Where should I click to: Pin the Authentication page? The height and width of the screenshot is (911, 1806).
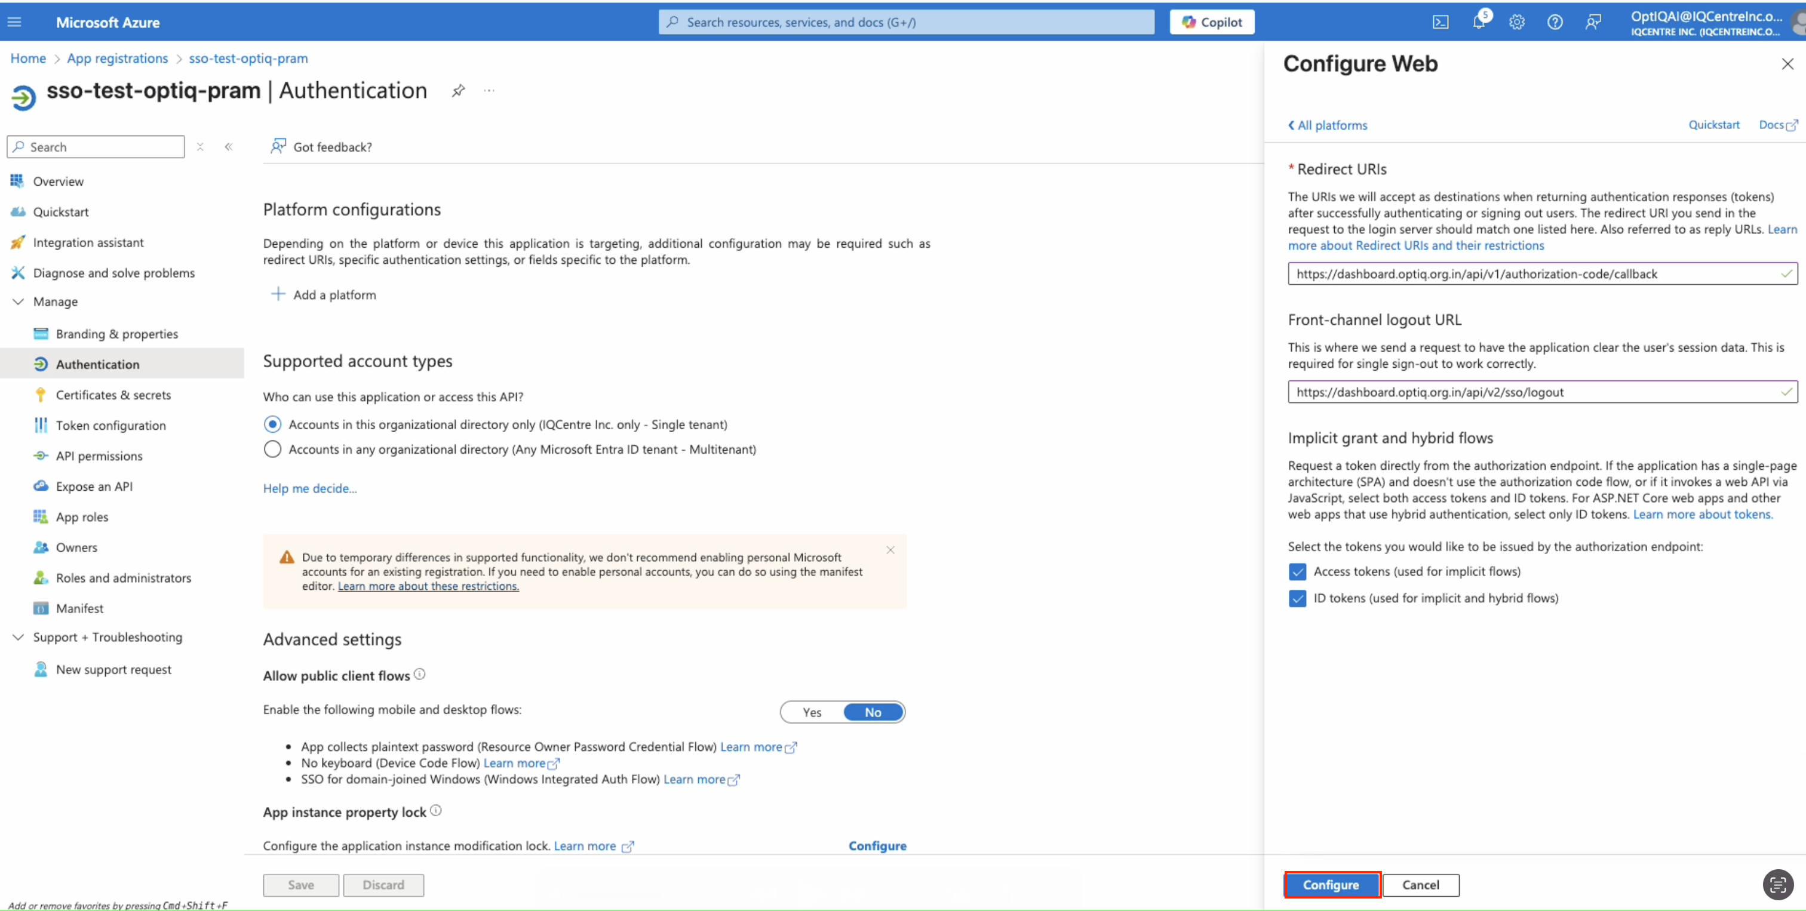[458, 90]
